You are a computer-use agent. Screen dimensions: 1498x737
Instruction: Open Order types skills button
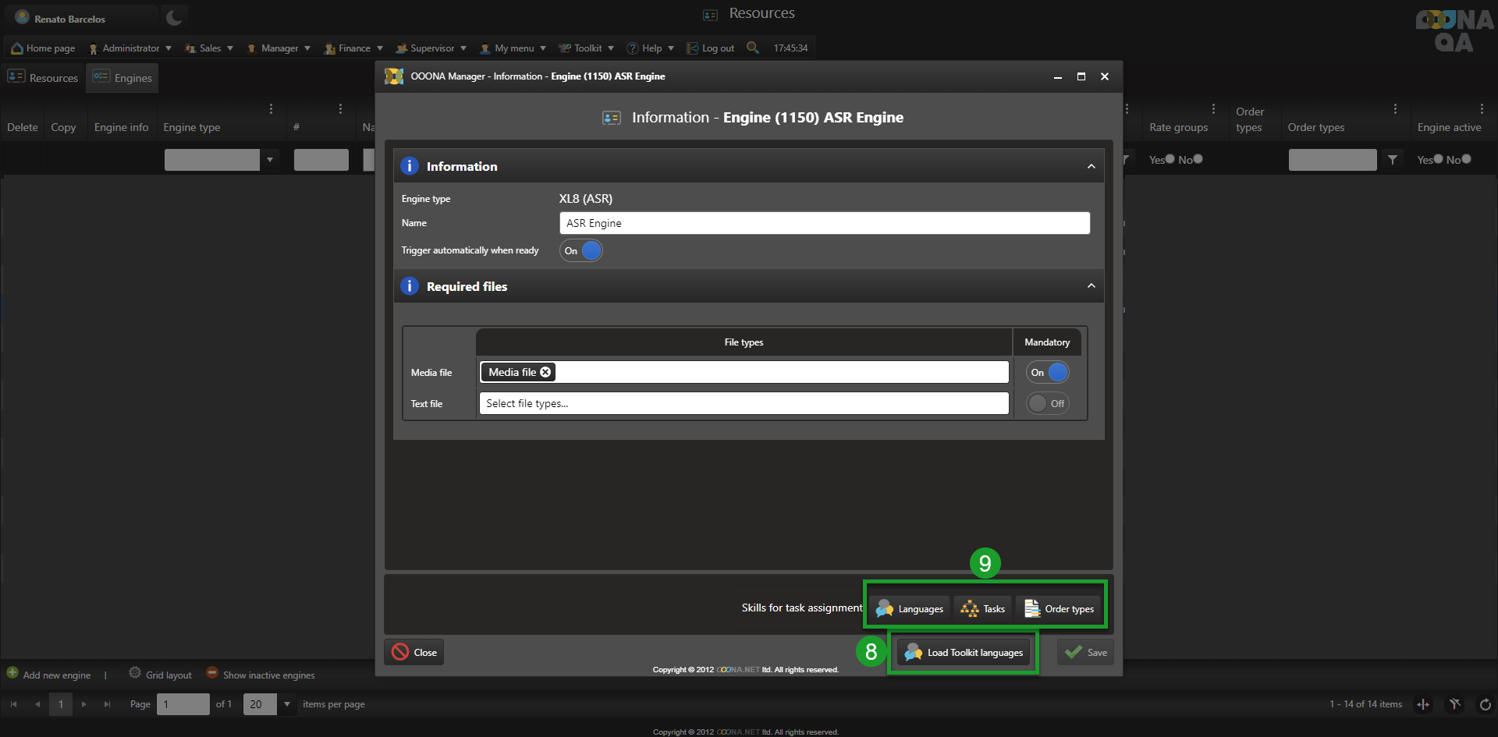1059,608
